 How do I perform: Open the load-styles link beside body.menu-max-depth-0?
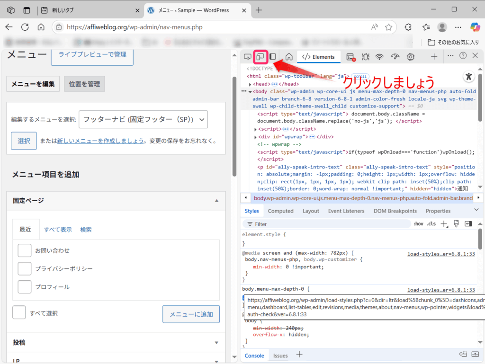tap(441, 290)
